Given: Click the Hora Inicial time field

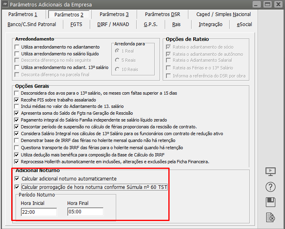Looking at the screenshot, I should [38, 212].
